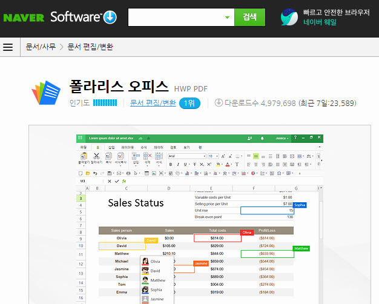Click the cloud sync icon beside file name

tap(140, 138)
